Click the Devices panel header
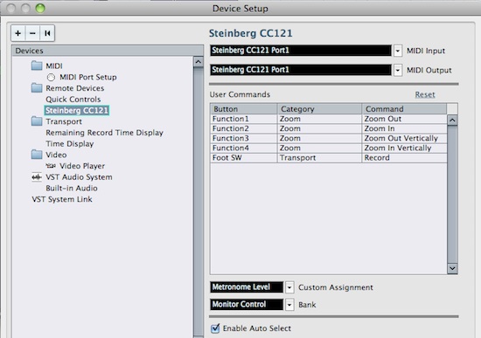This screenshot has width=481, height=338. [x=108, y=51]
